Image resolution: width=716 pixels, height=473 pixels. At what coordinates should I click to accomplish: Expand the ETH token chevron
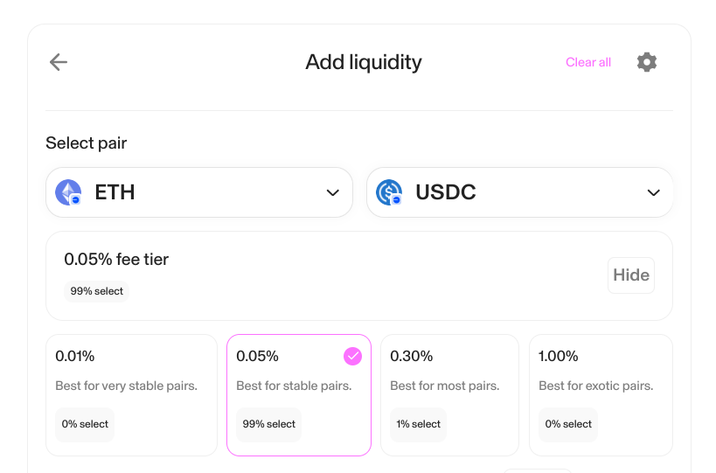(332, 192)
